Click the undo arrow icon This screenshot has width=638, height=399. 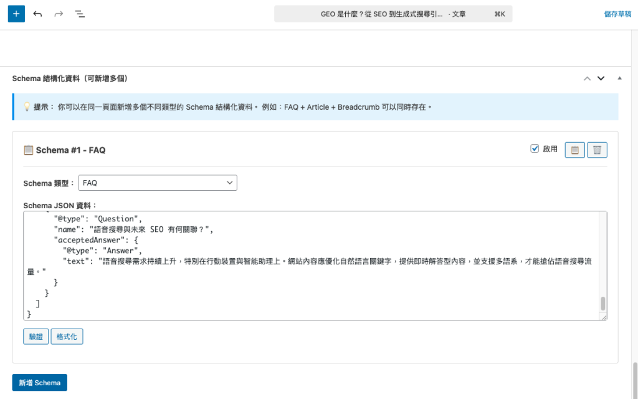(x=37, y=14)
